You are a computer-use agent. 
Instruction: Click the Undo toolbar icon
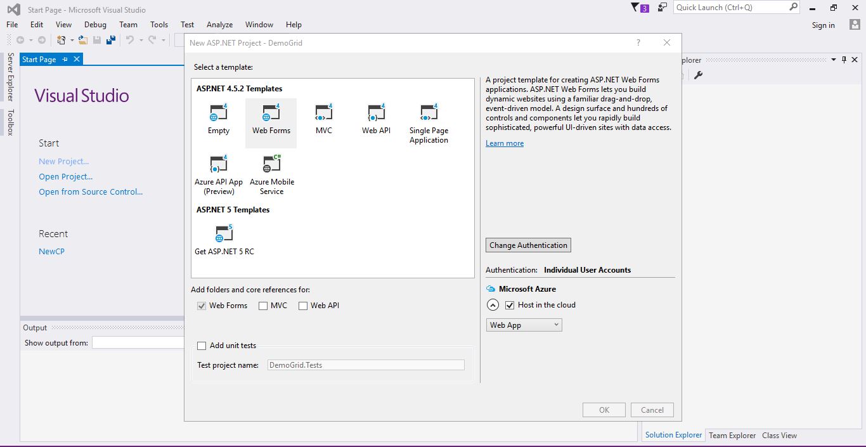[129, 40]
